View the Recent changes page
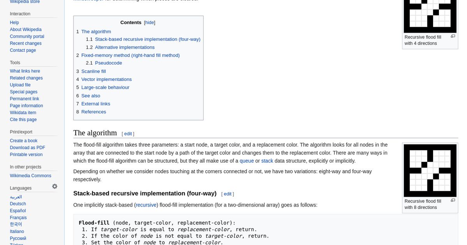 [25, 43]
